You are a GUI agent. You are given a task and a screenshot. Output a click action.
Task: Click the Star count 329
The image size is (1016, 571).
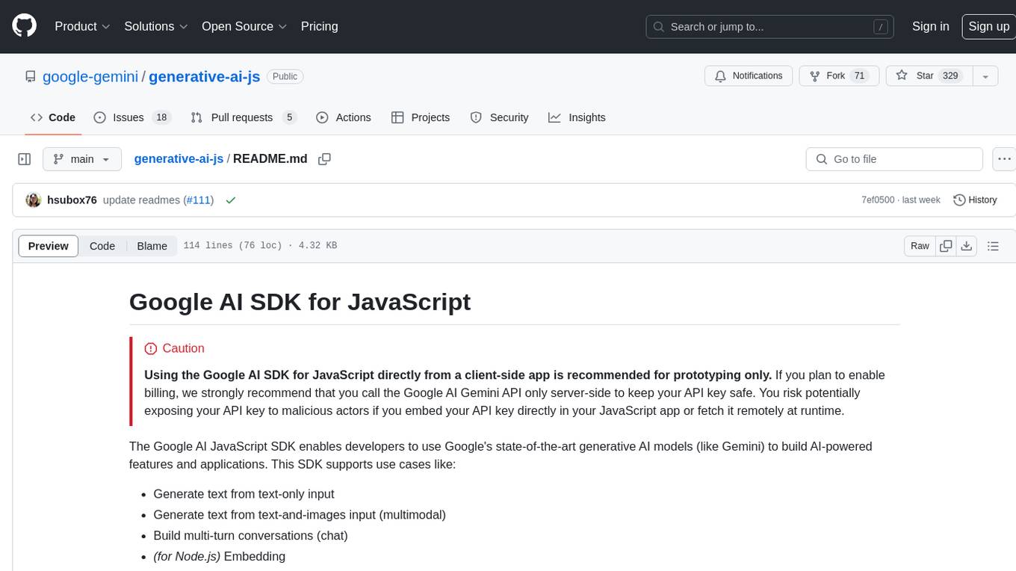coord(950,75)
